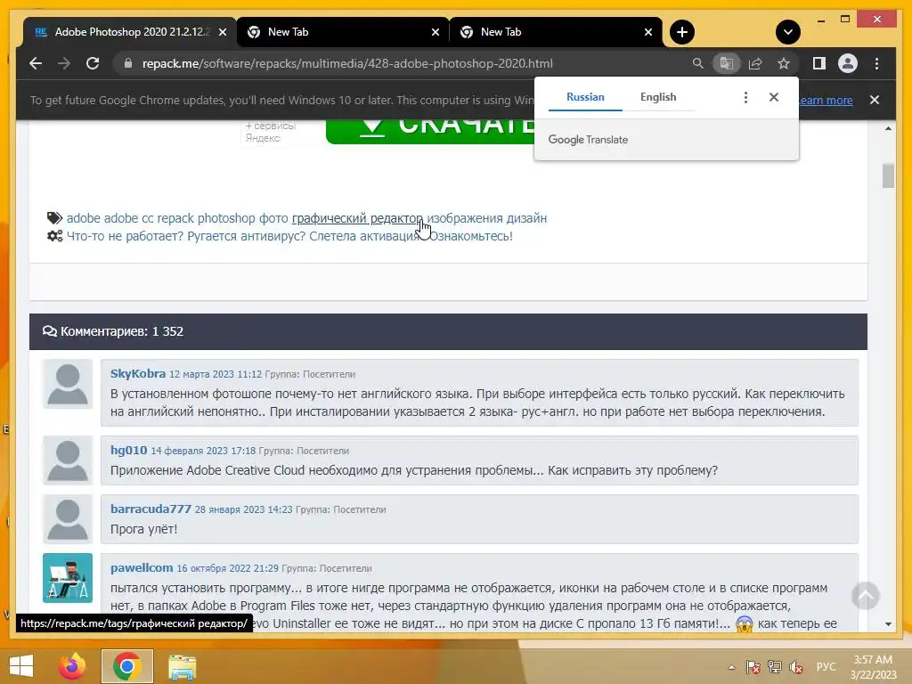
Task: Open the Windows Start menu
Action: click(x=21, y=666)
